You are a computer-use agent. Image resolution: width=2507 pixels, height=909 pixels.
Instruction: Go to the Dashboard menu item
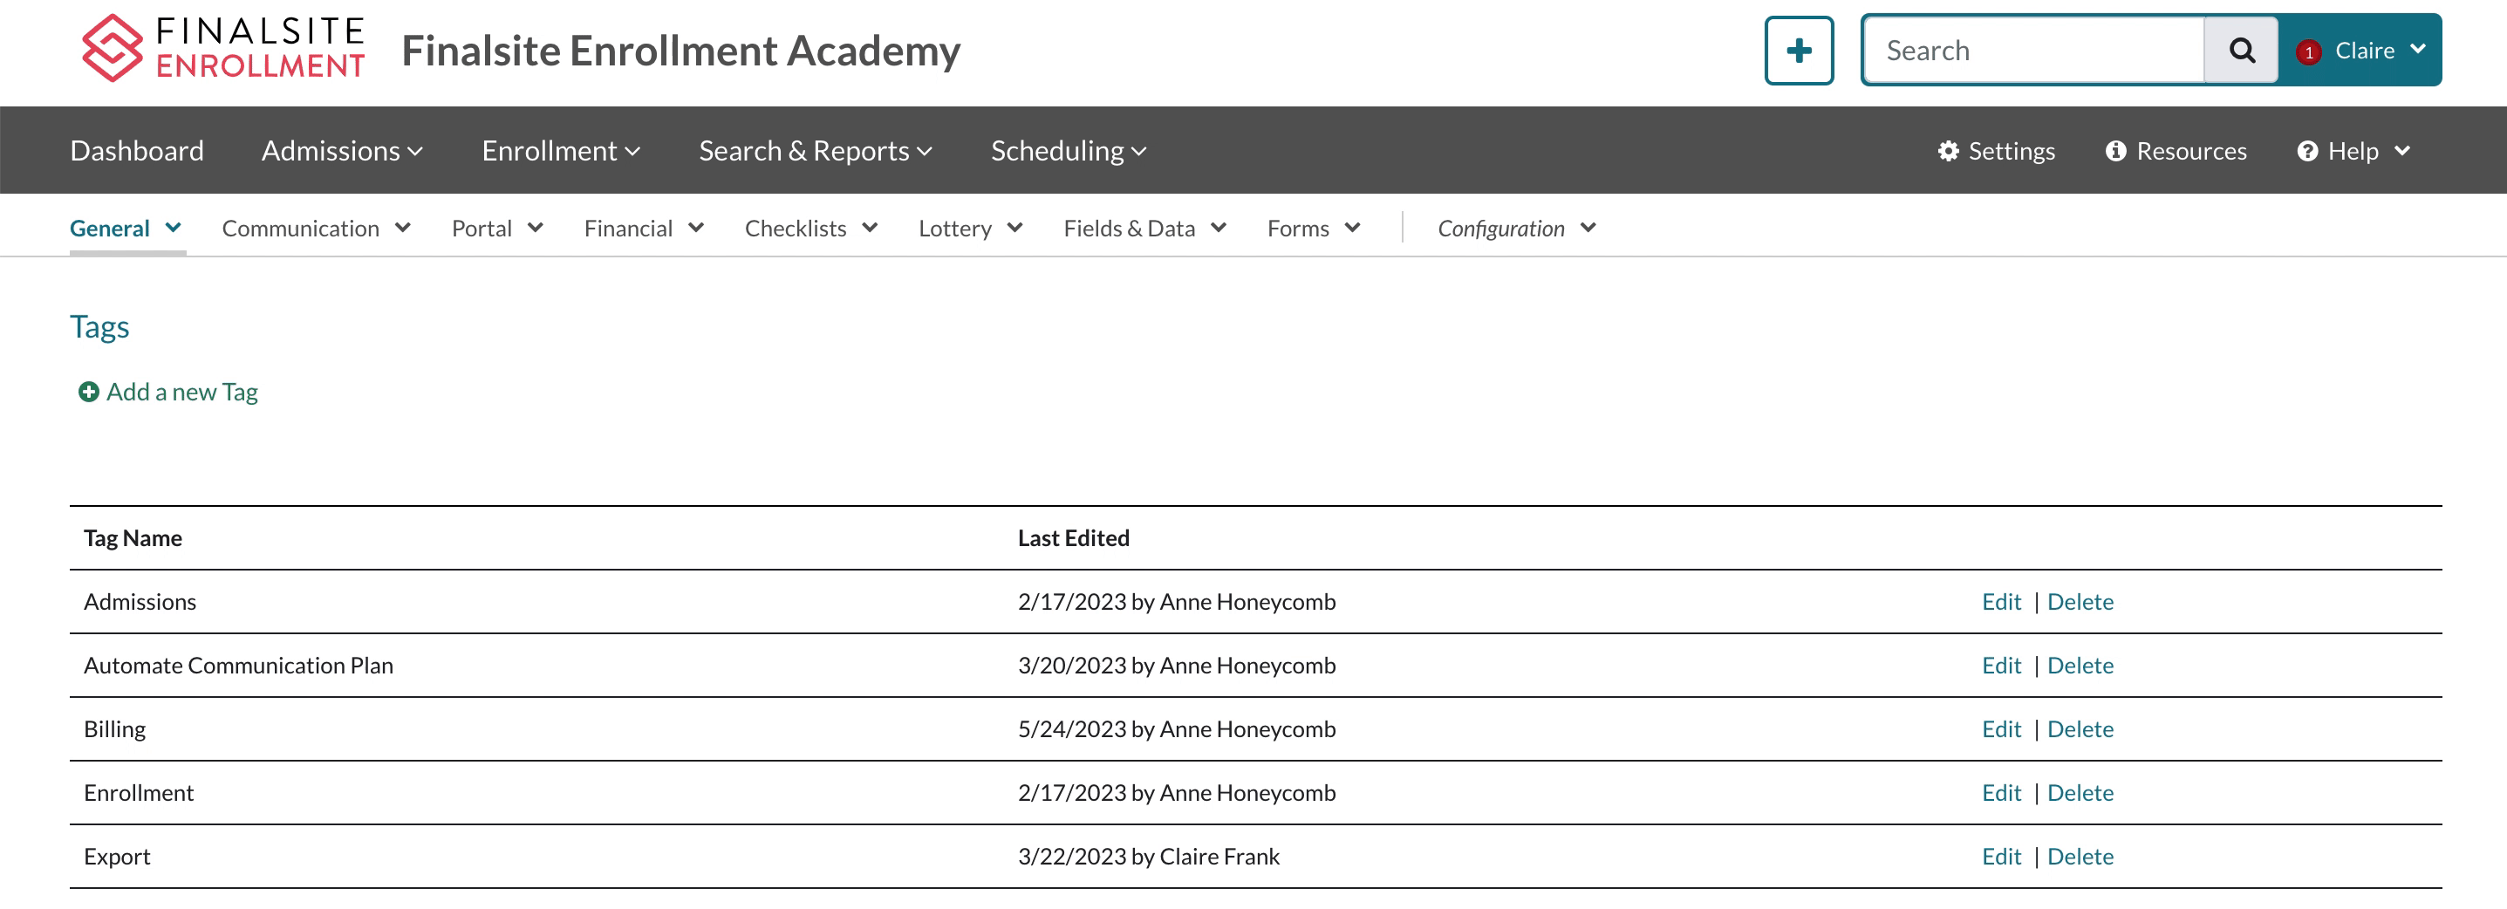(x=137, y=151)
